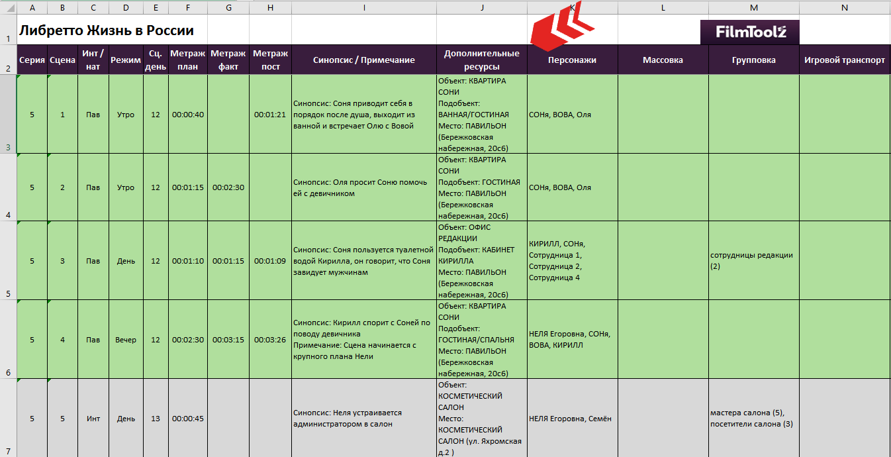Viewport: 891px width, 457px height.
Task: Click the 'Вечер' mode cell
Action: [x=126, y=340]
